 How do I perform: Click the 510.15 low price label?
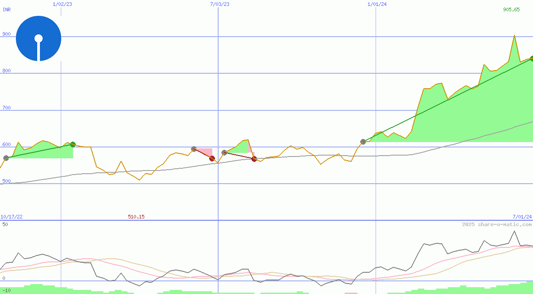click(136, 217)
